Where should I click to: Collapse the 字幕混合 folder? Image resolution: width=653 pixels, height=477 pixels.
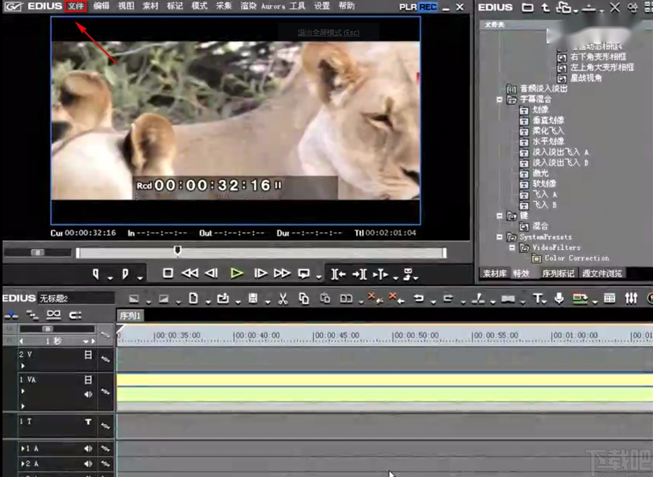click(x=499, y=100)
